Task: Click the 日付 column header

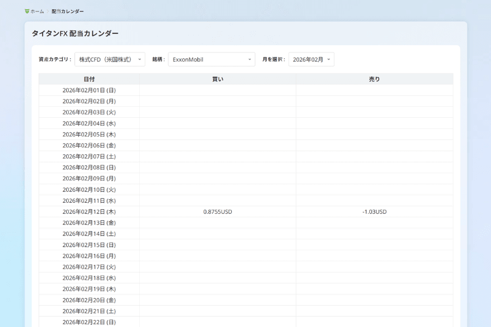Action: tap(89, 79)
